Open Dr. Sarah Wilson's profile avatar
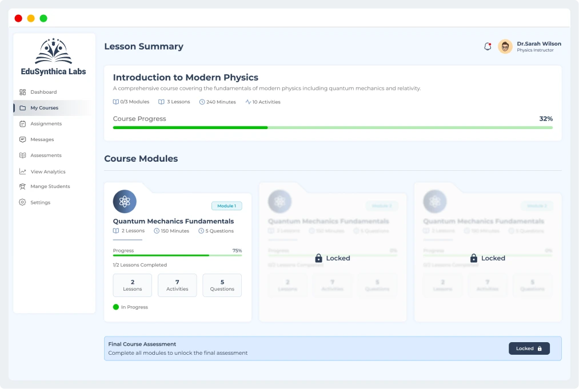This screenshot has width=579, height=389. (505, 47)
